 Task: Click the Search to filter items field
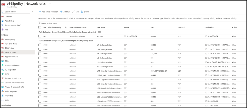point(100,23)
